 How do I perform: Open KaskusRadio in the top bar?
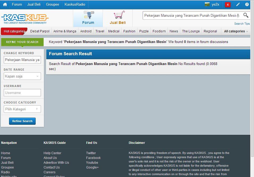[75, 4]
